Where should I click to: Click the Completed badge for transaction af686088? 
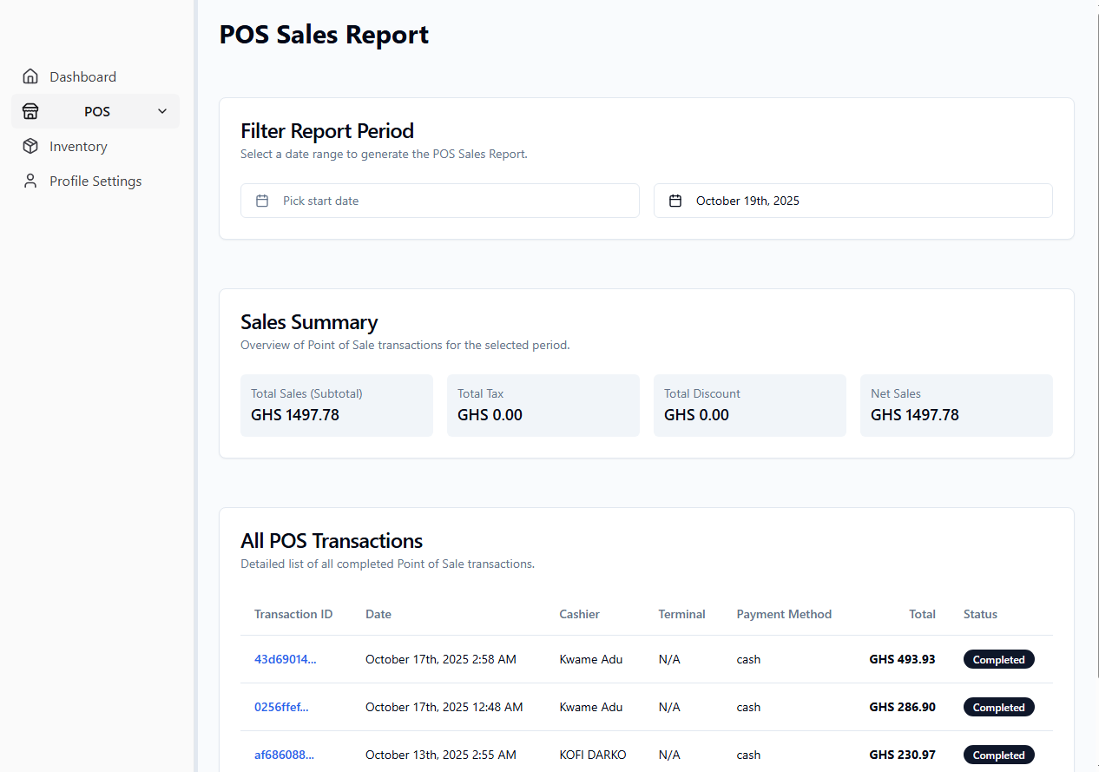tap(998, 755)
